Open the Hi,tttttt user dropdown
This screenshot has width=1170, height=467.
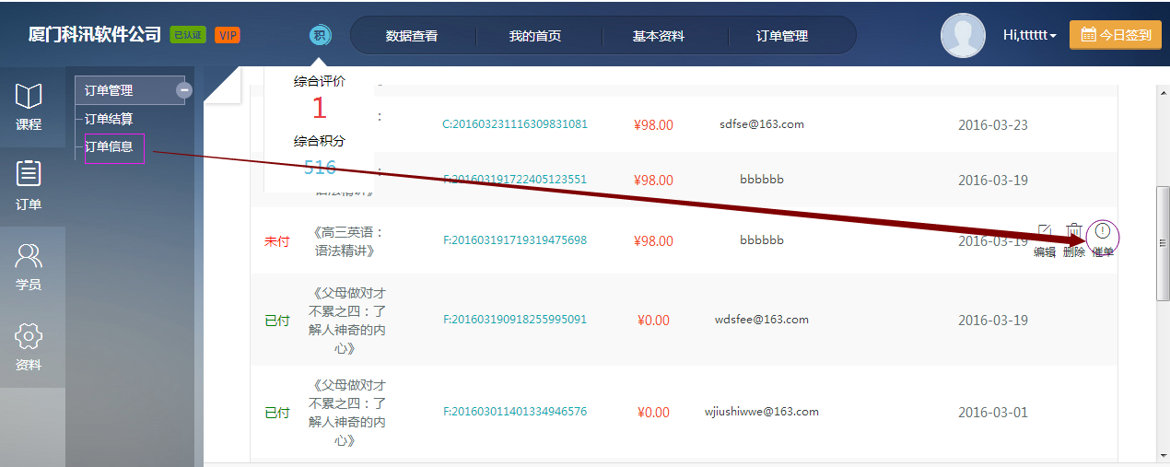point(1029,36)
